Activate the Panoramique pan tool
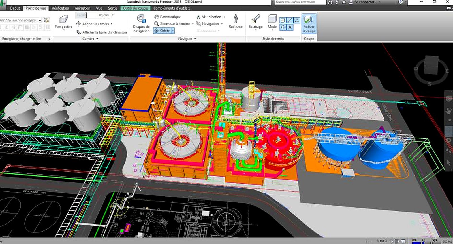Screen dimensions: 453x244 pos(167,17)
